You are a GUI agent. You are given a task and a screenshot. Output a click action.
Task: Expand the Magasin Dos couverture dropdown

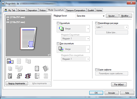pos(75,59)
